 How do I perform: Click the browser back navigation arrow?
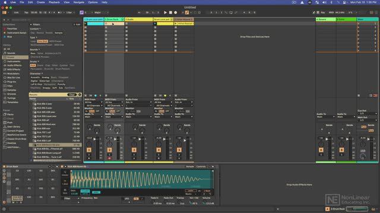click(x=4, y=20)
